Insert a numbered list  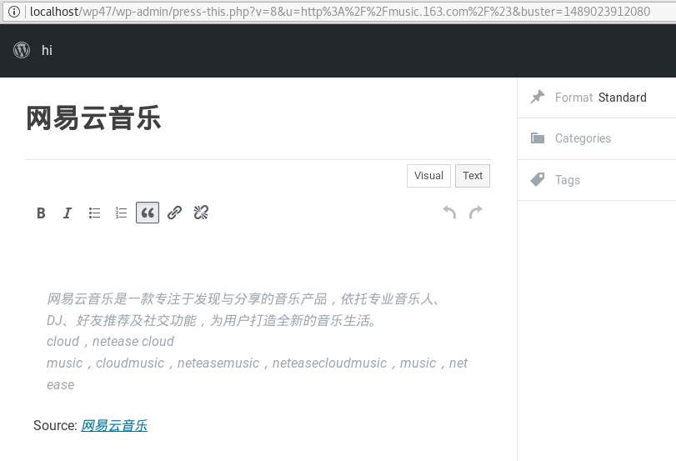point(121,213)
